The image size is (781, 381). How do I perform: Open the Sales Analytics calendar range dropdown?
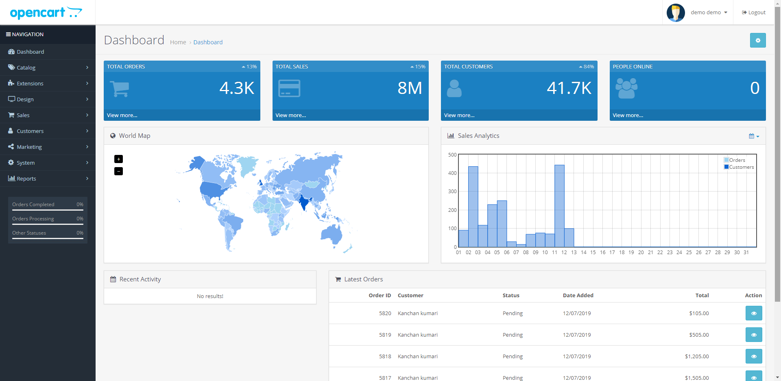(x=754, y=136)
